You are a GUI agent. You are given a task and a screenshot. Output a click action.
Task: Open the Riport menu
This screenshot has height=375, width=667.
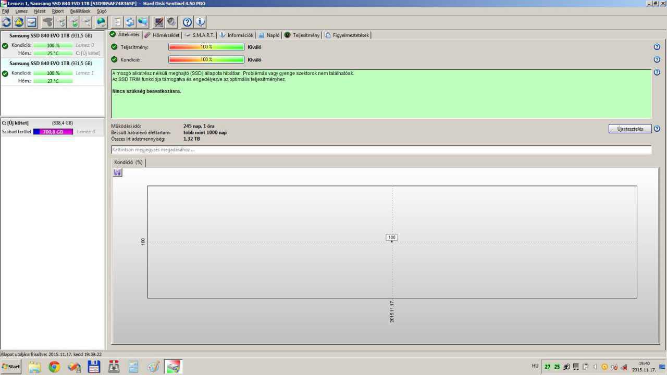coord(58,11)
